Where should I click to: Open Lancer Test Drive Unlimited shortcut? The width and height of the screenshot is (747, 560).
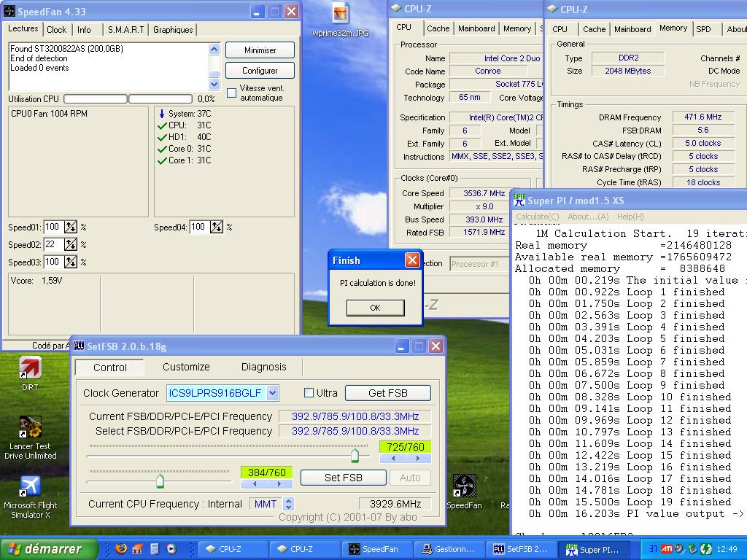30,437
